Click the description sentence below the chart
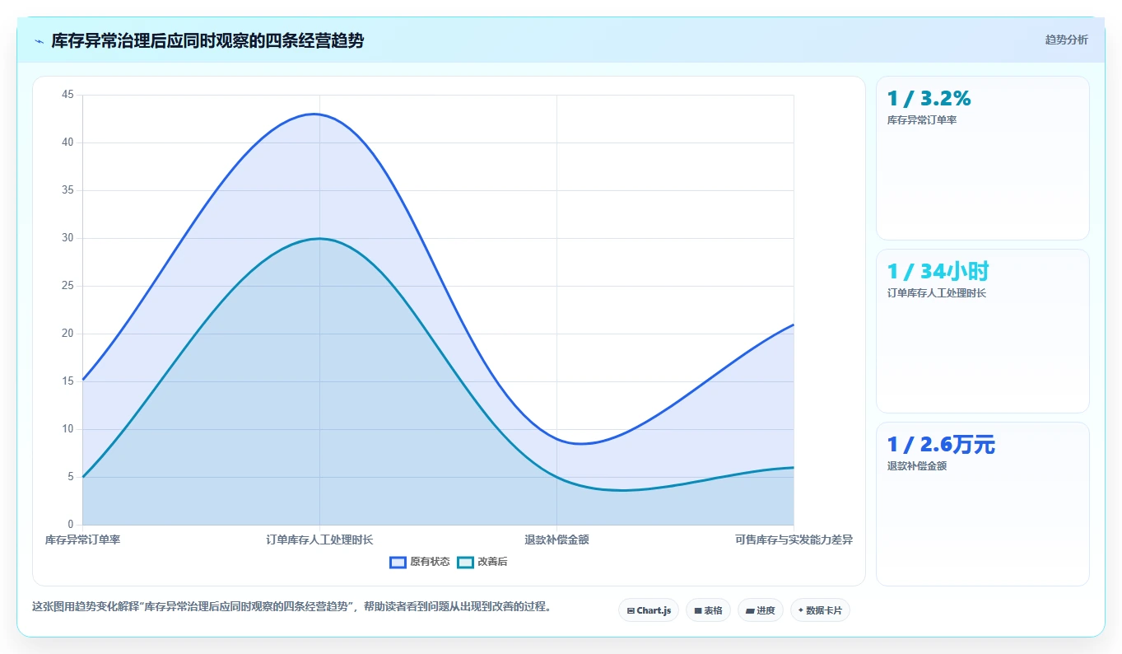The height and width of the screenshot is (654, 1122). pyautogui.click(x=291, y=607)
